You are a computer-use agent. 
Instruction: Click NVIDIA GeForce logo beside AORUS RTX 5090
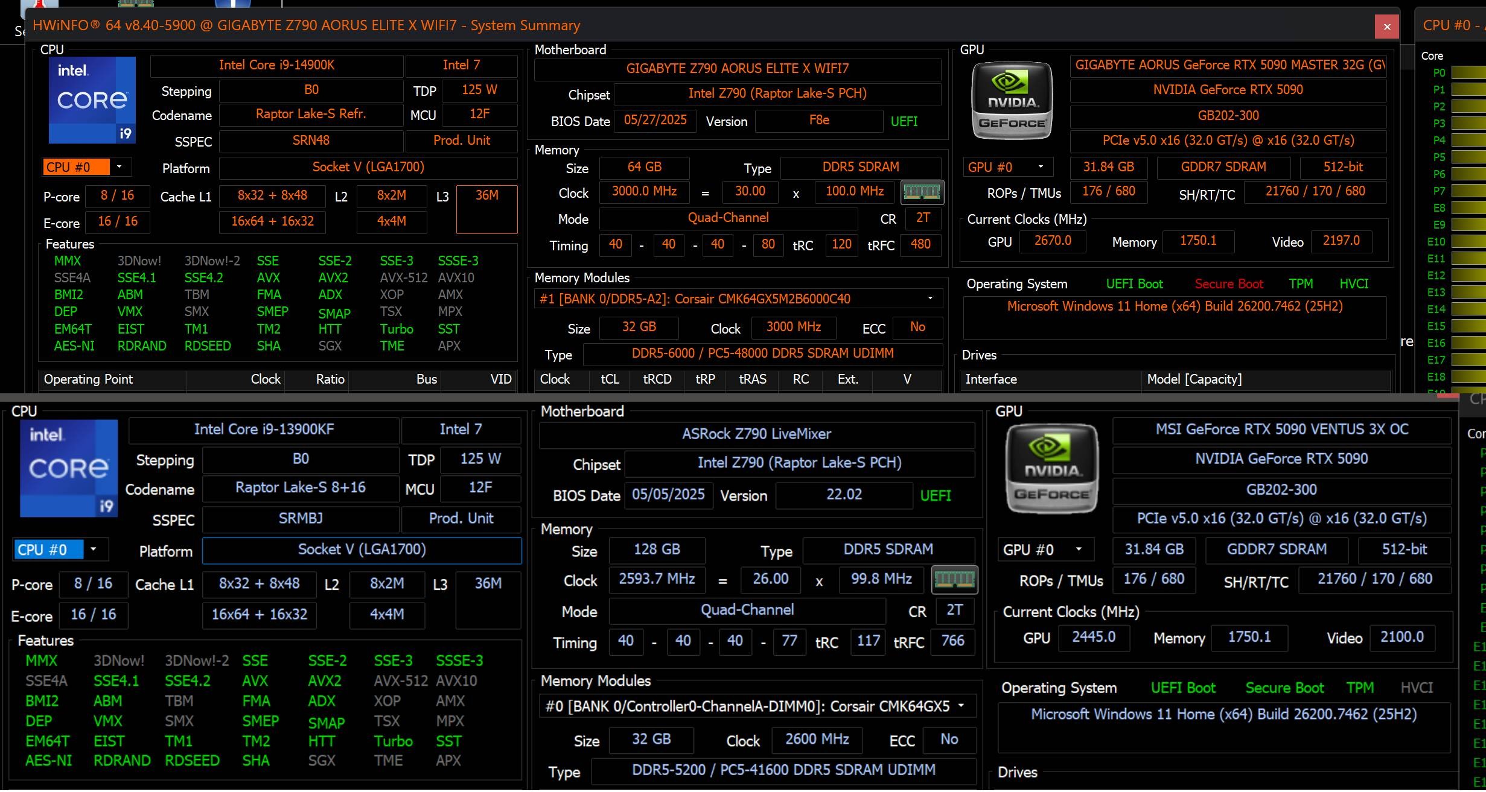click(1012, 100)
